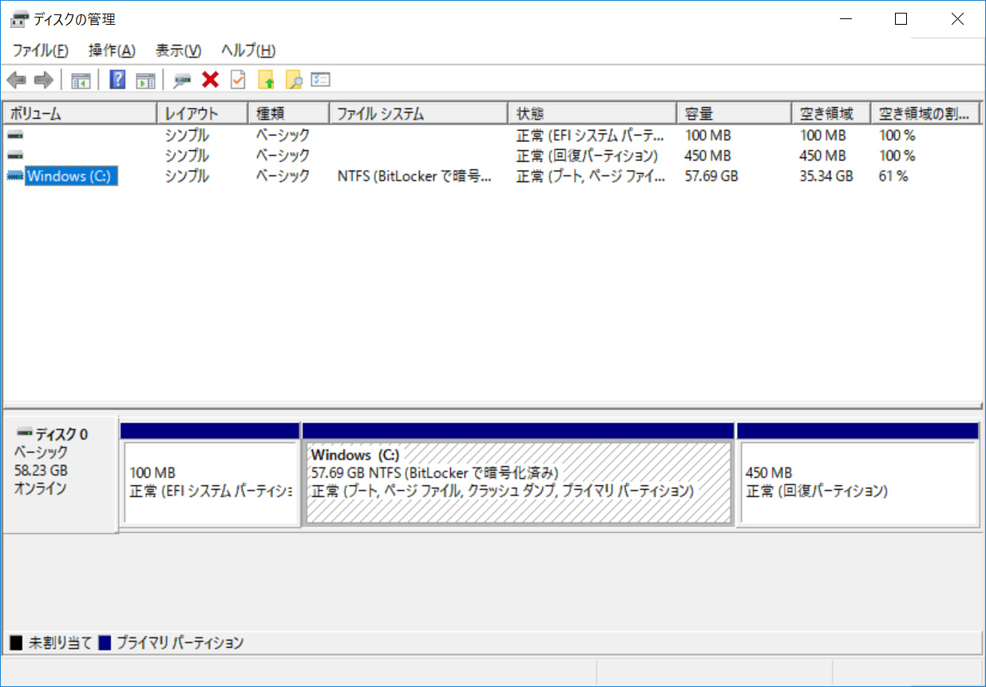The width and height of the screenshot is (986, 687).
Task: Click the forward navigation arrow icon
Action: pyautogui.click(x=42, y=79)
